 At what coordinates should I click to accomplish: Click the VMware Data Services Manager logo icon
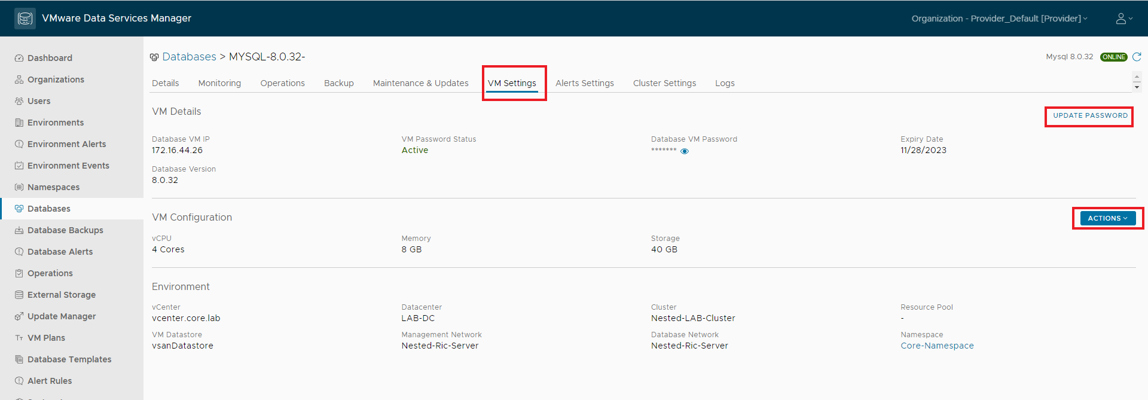[x=25, y=19]
